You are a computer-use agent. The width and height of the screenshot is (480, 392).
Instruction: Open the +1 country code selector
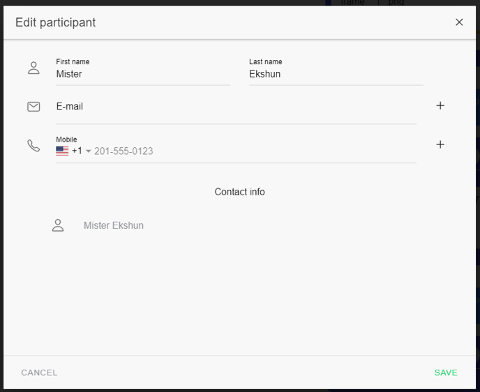point(77,151)
